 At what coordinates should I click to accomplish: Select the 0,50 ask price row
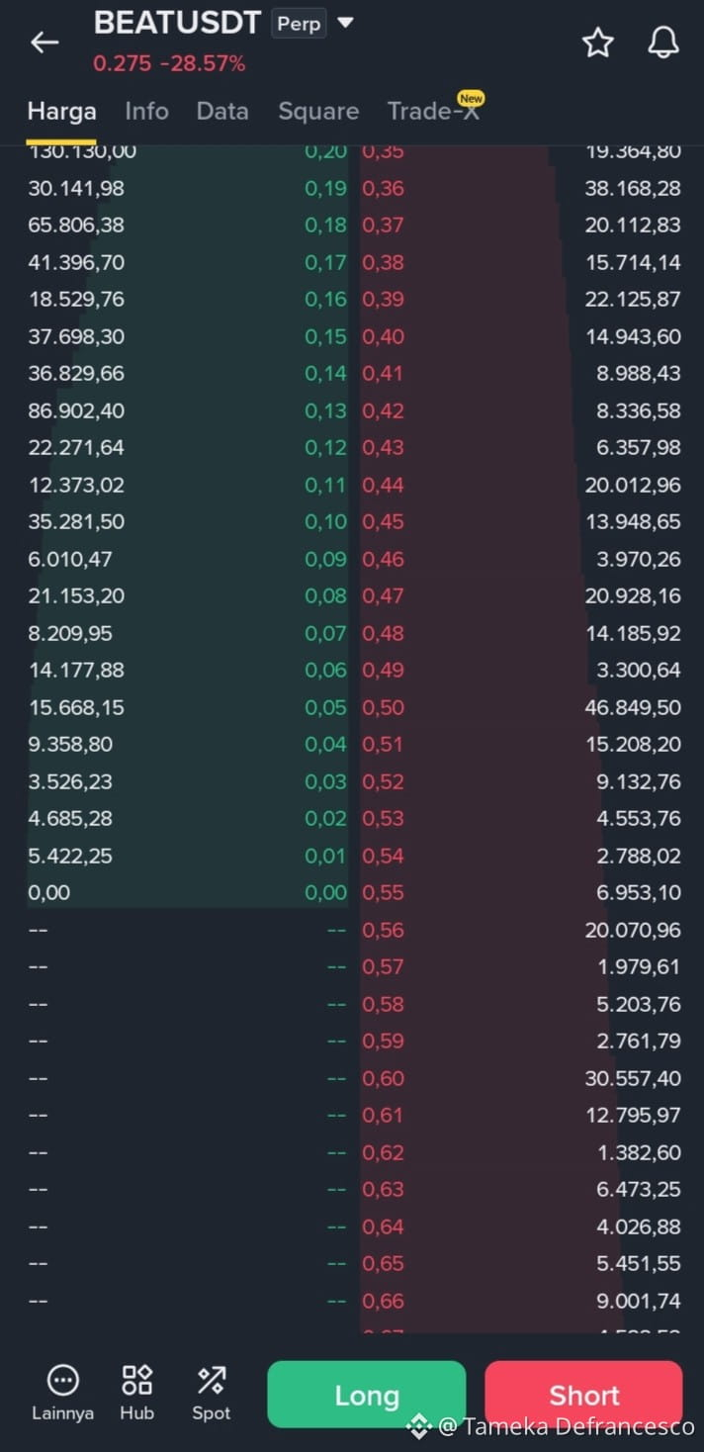tap(522, 707)
